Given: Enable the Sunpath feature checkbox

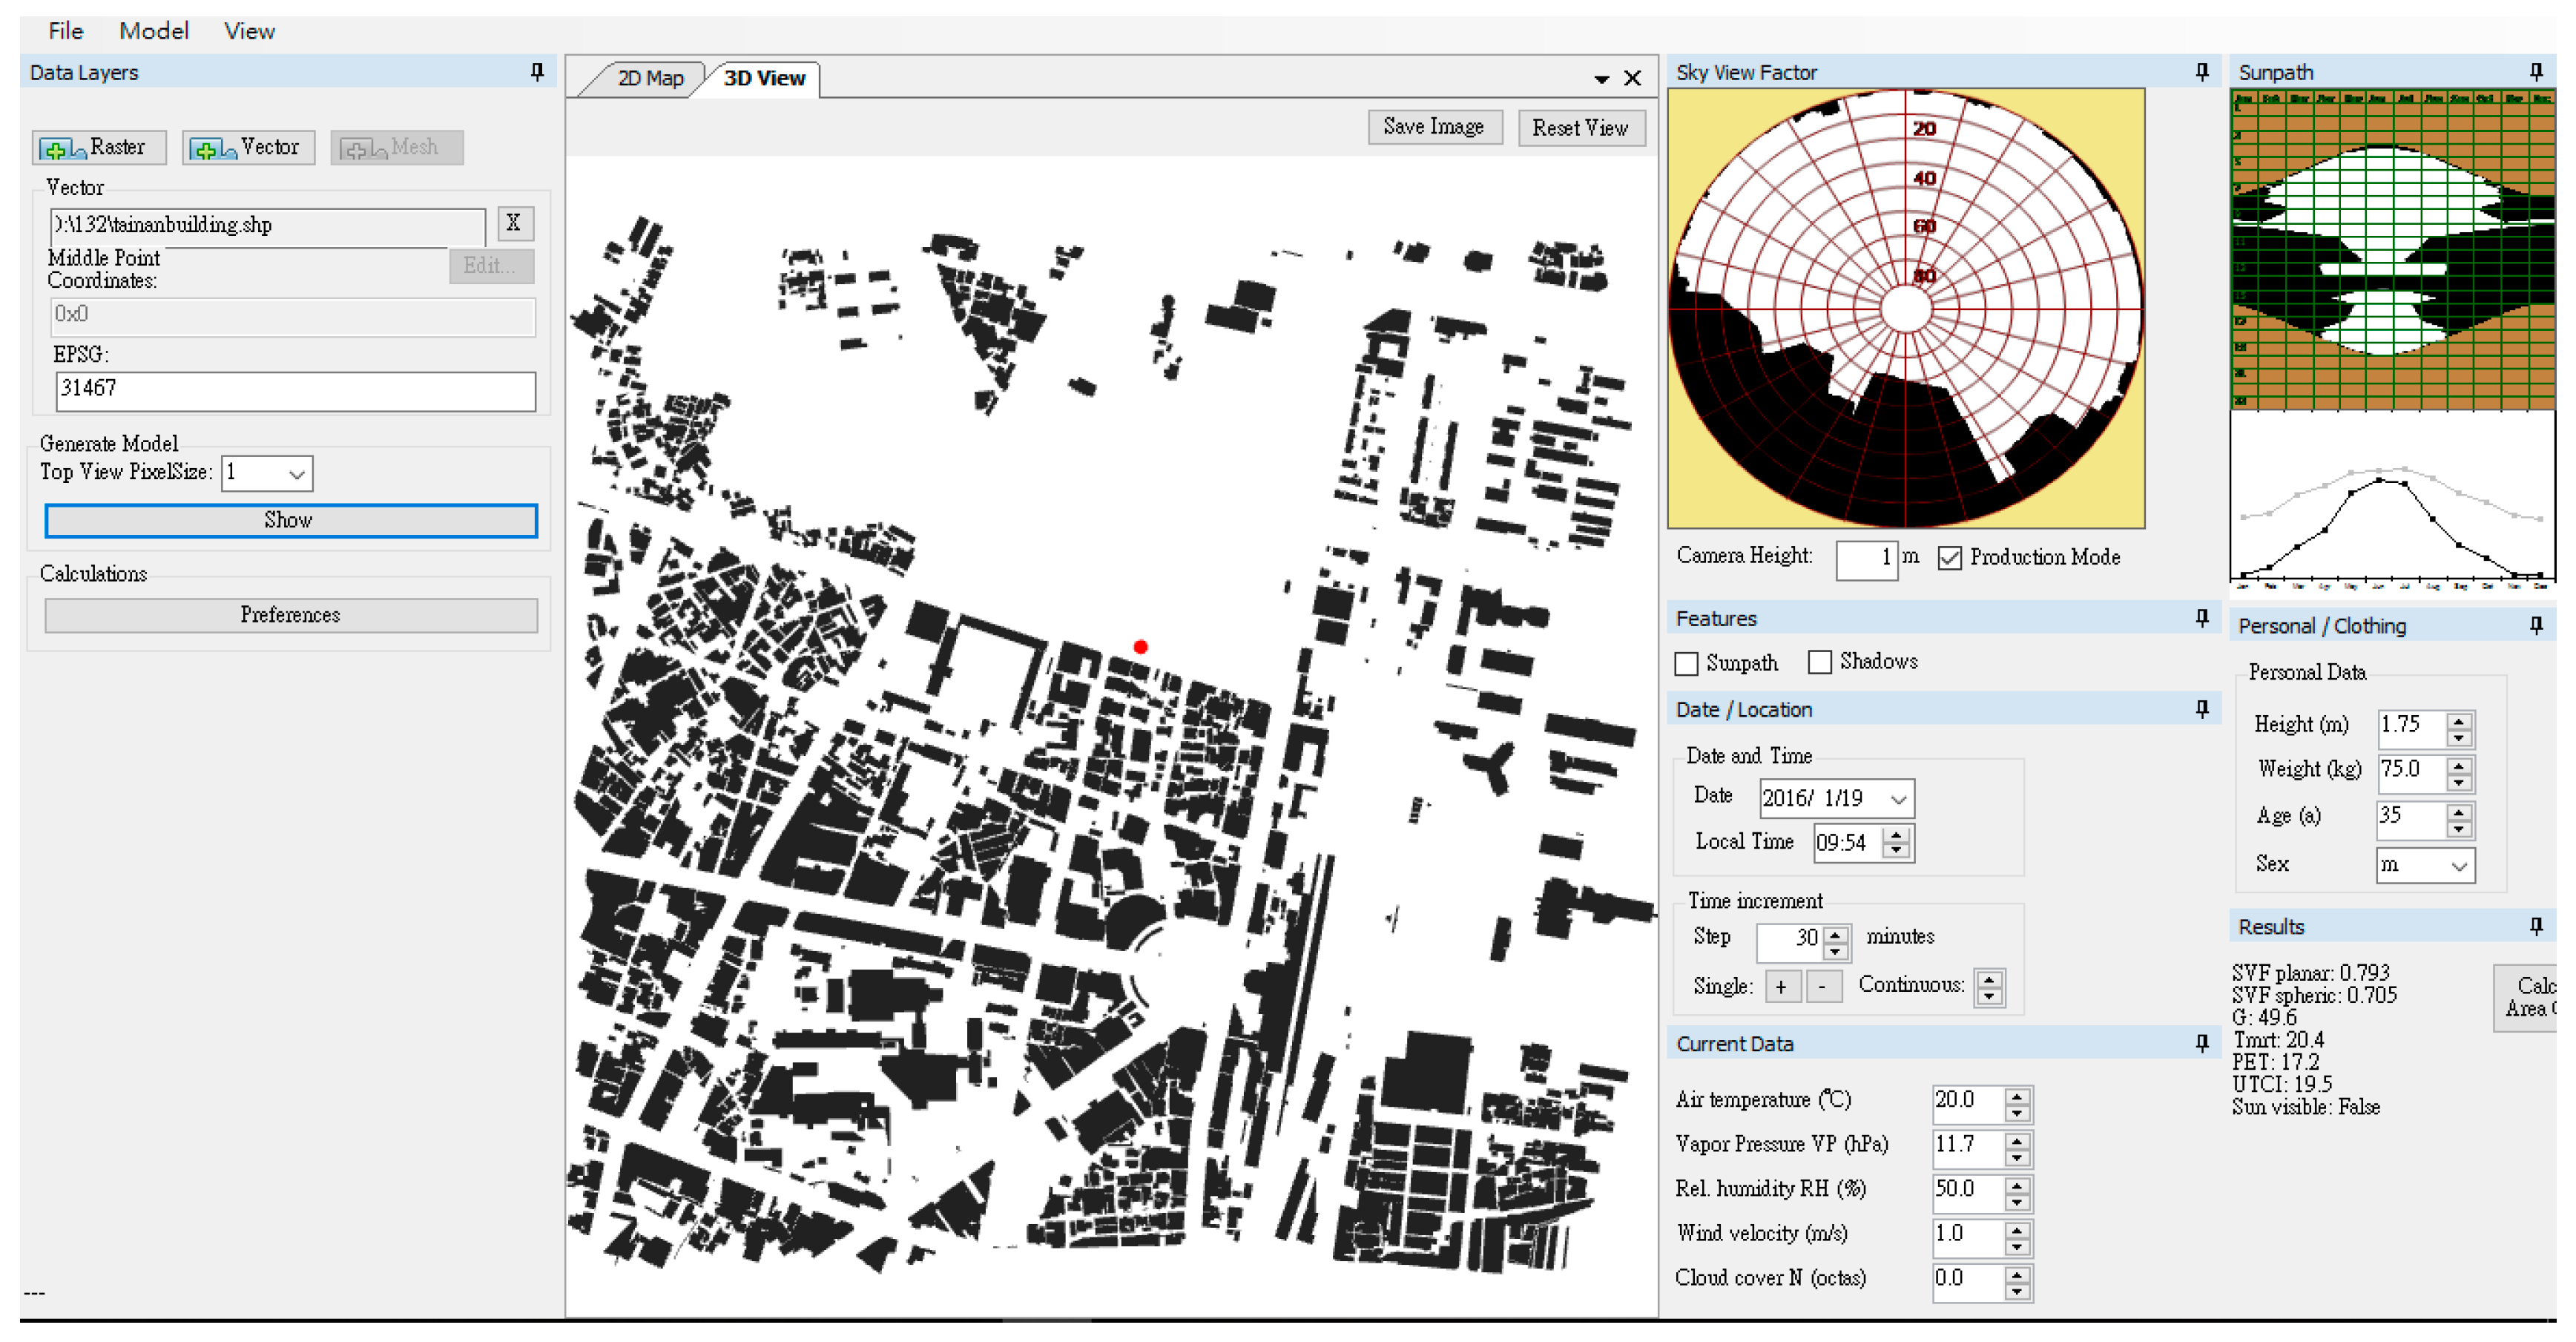Looking at the screenshot, I should 1686,663.
